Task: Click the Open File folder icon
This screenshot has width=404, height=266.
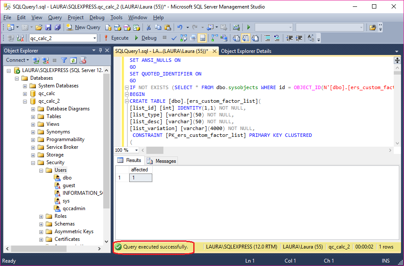Action: 39,27
